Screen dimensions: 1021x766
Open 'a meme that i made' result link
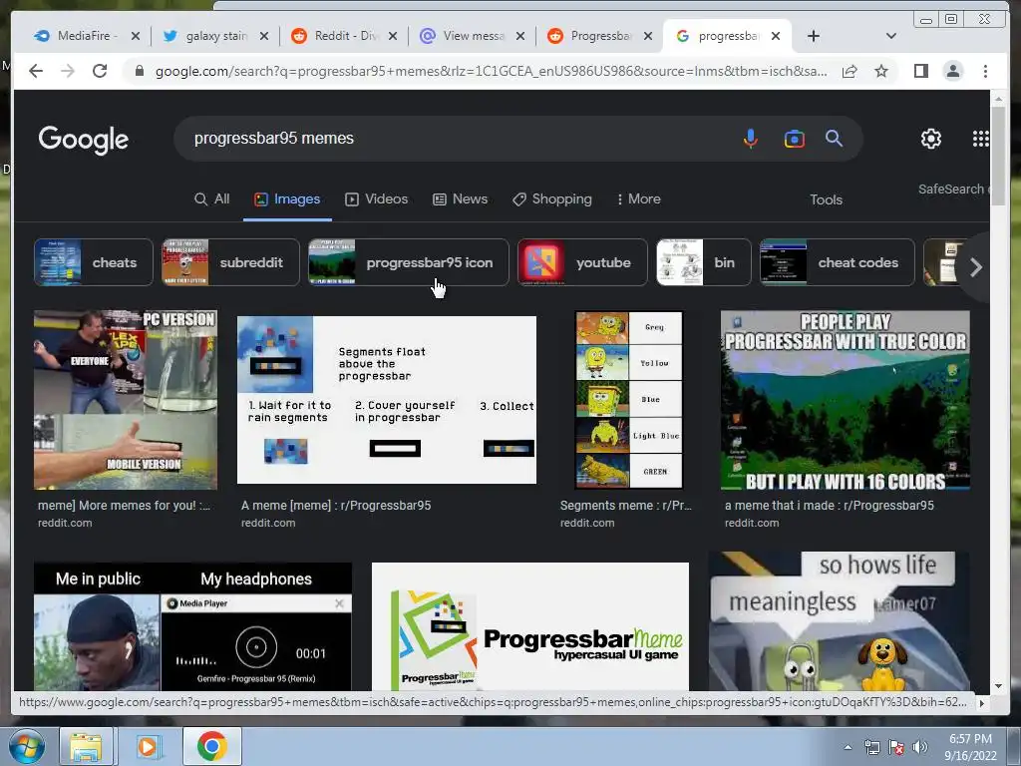click(x=830, y=506)
